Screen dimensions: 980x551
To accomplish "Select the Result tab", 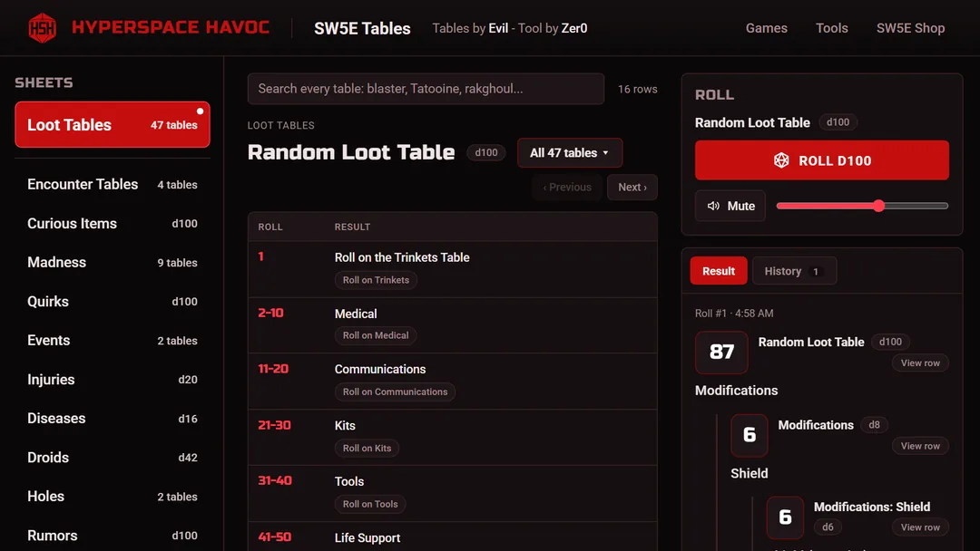I will coord(718,271).
